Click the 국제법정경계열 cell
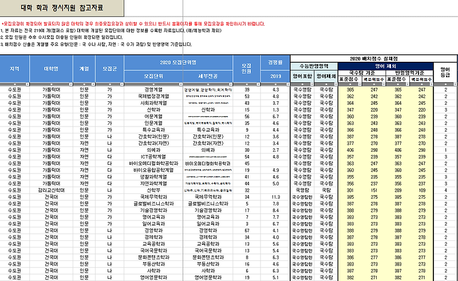This screenshot has height=281, width=458. point(153,96)
